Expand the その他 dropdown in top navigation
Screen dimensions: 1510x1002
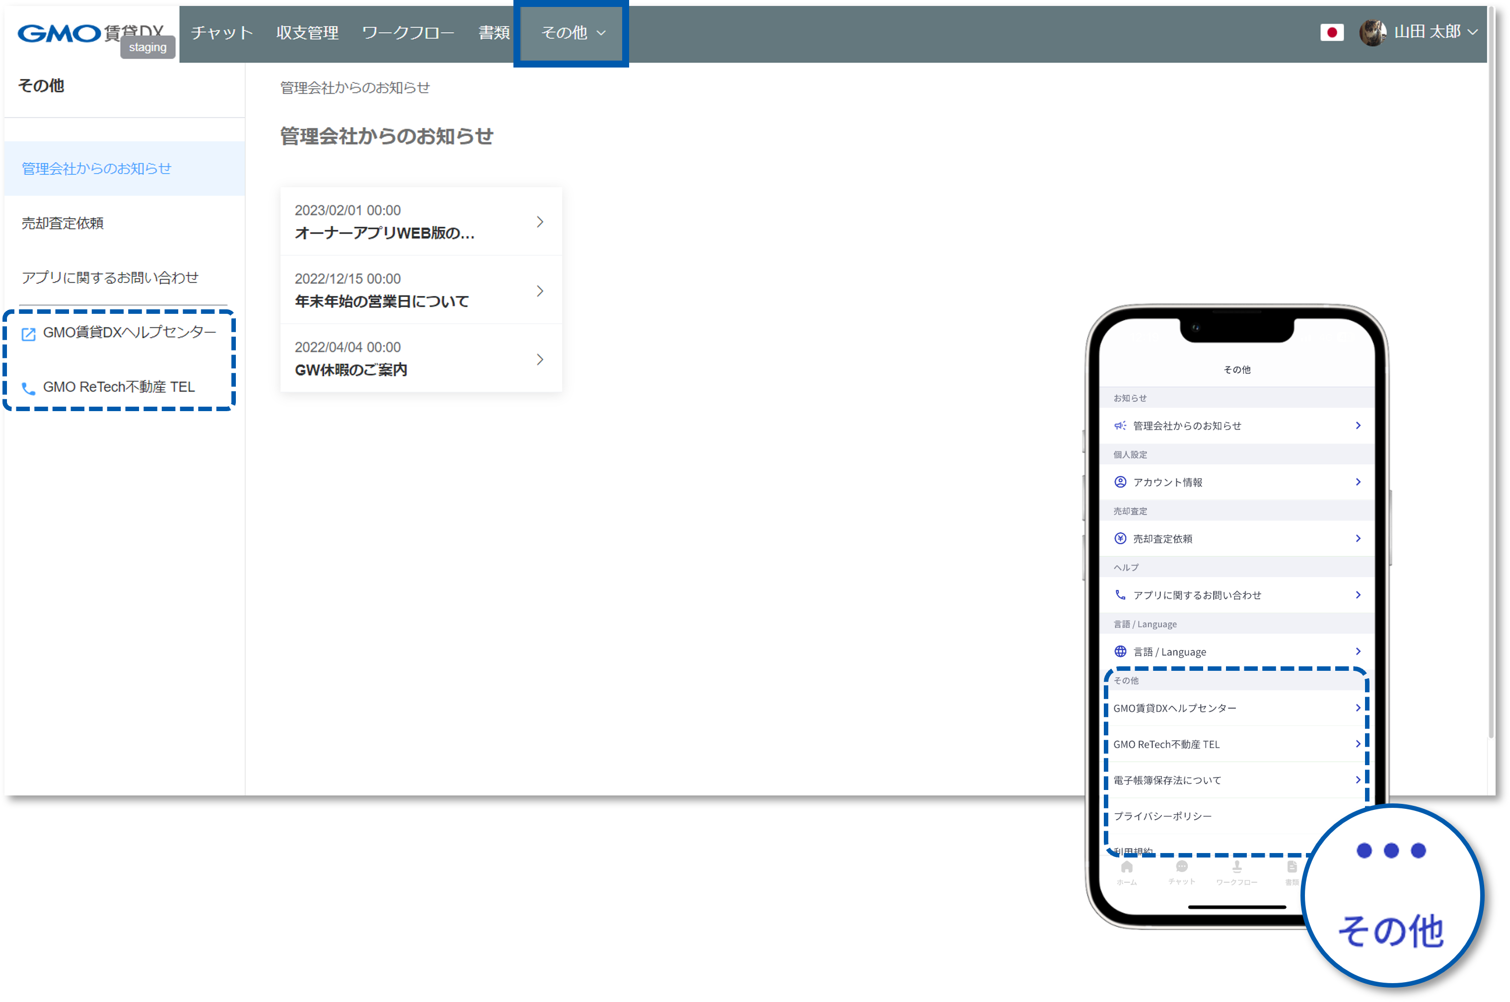572,33
